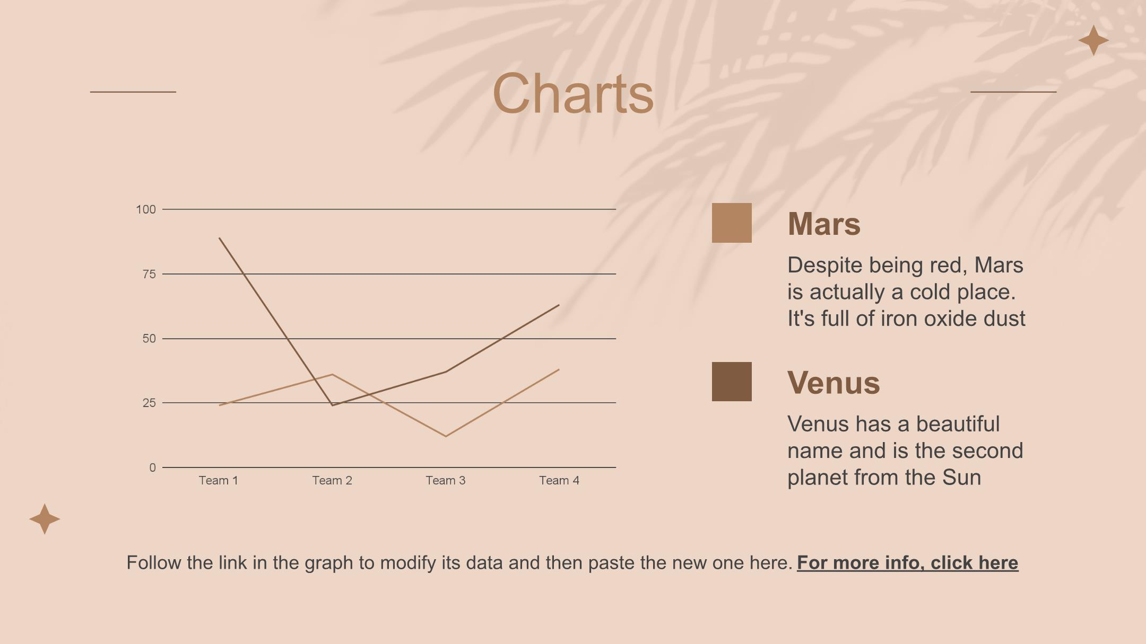Click the "Team 3" axis label

pos(446,481)
